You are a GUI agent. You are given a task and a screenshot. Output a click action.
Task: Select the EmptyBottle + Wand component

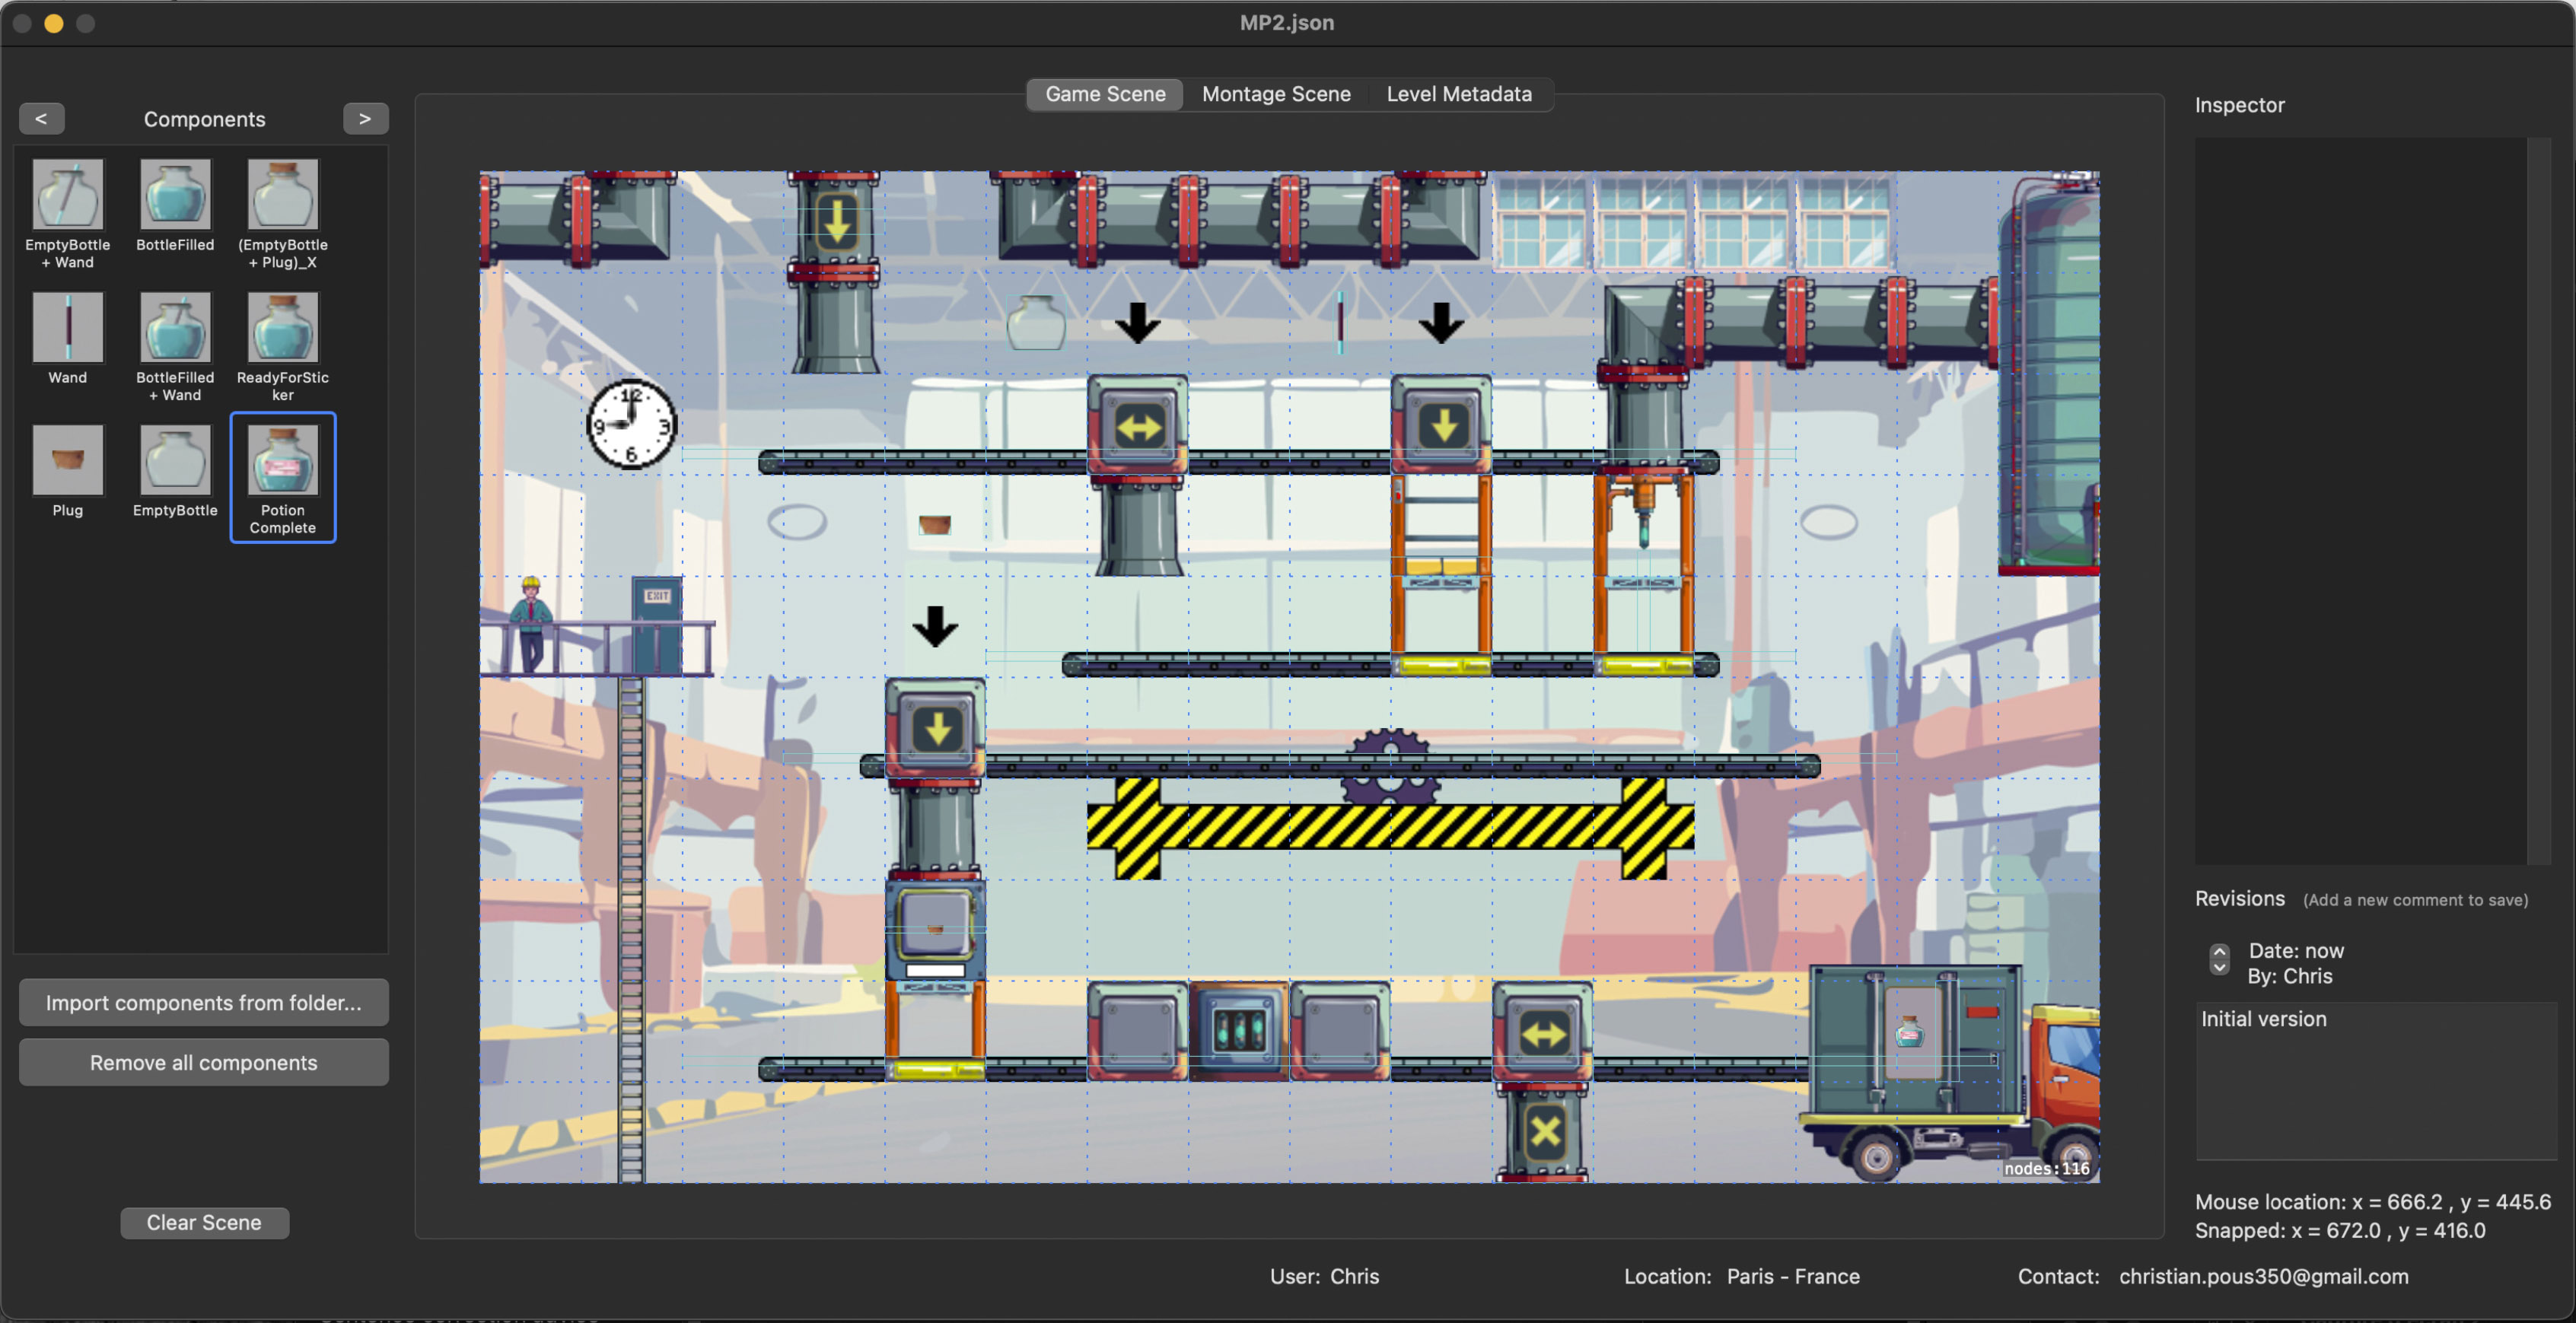(x=67, y=195)
